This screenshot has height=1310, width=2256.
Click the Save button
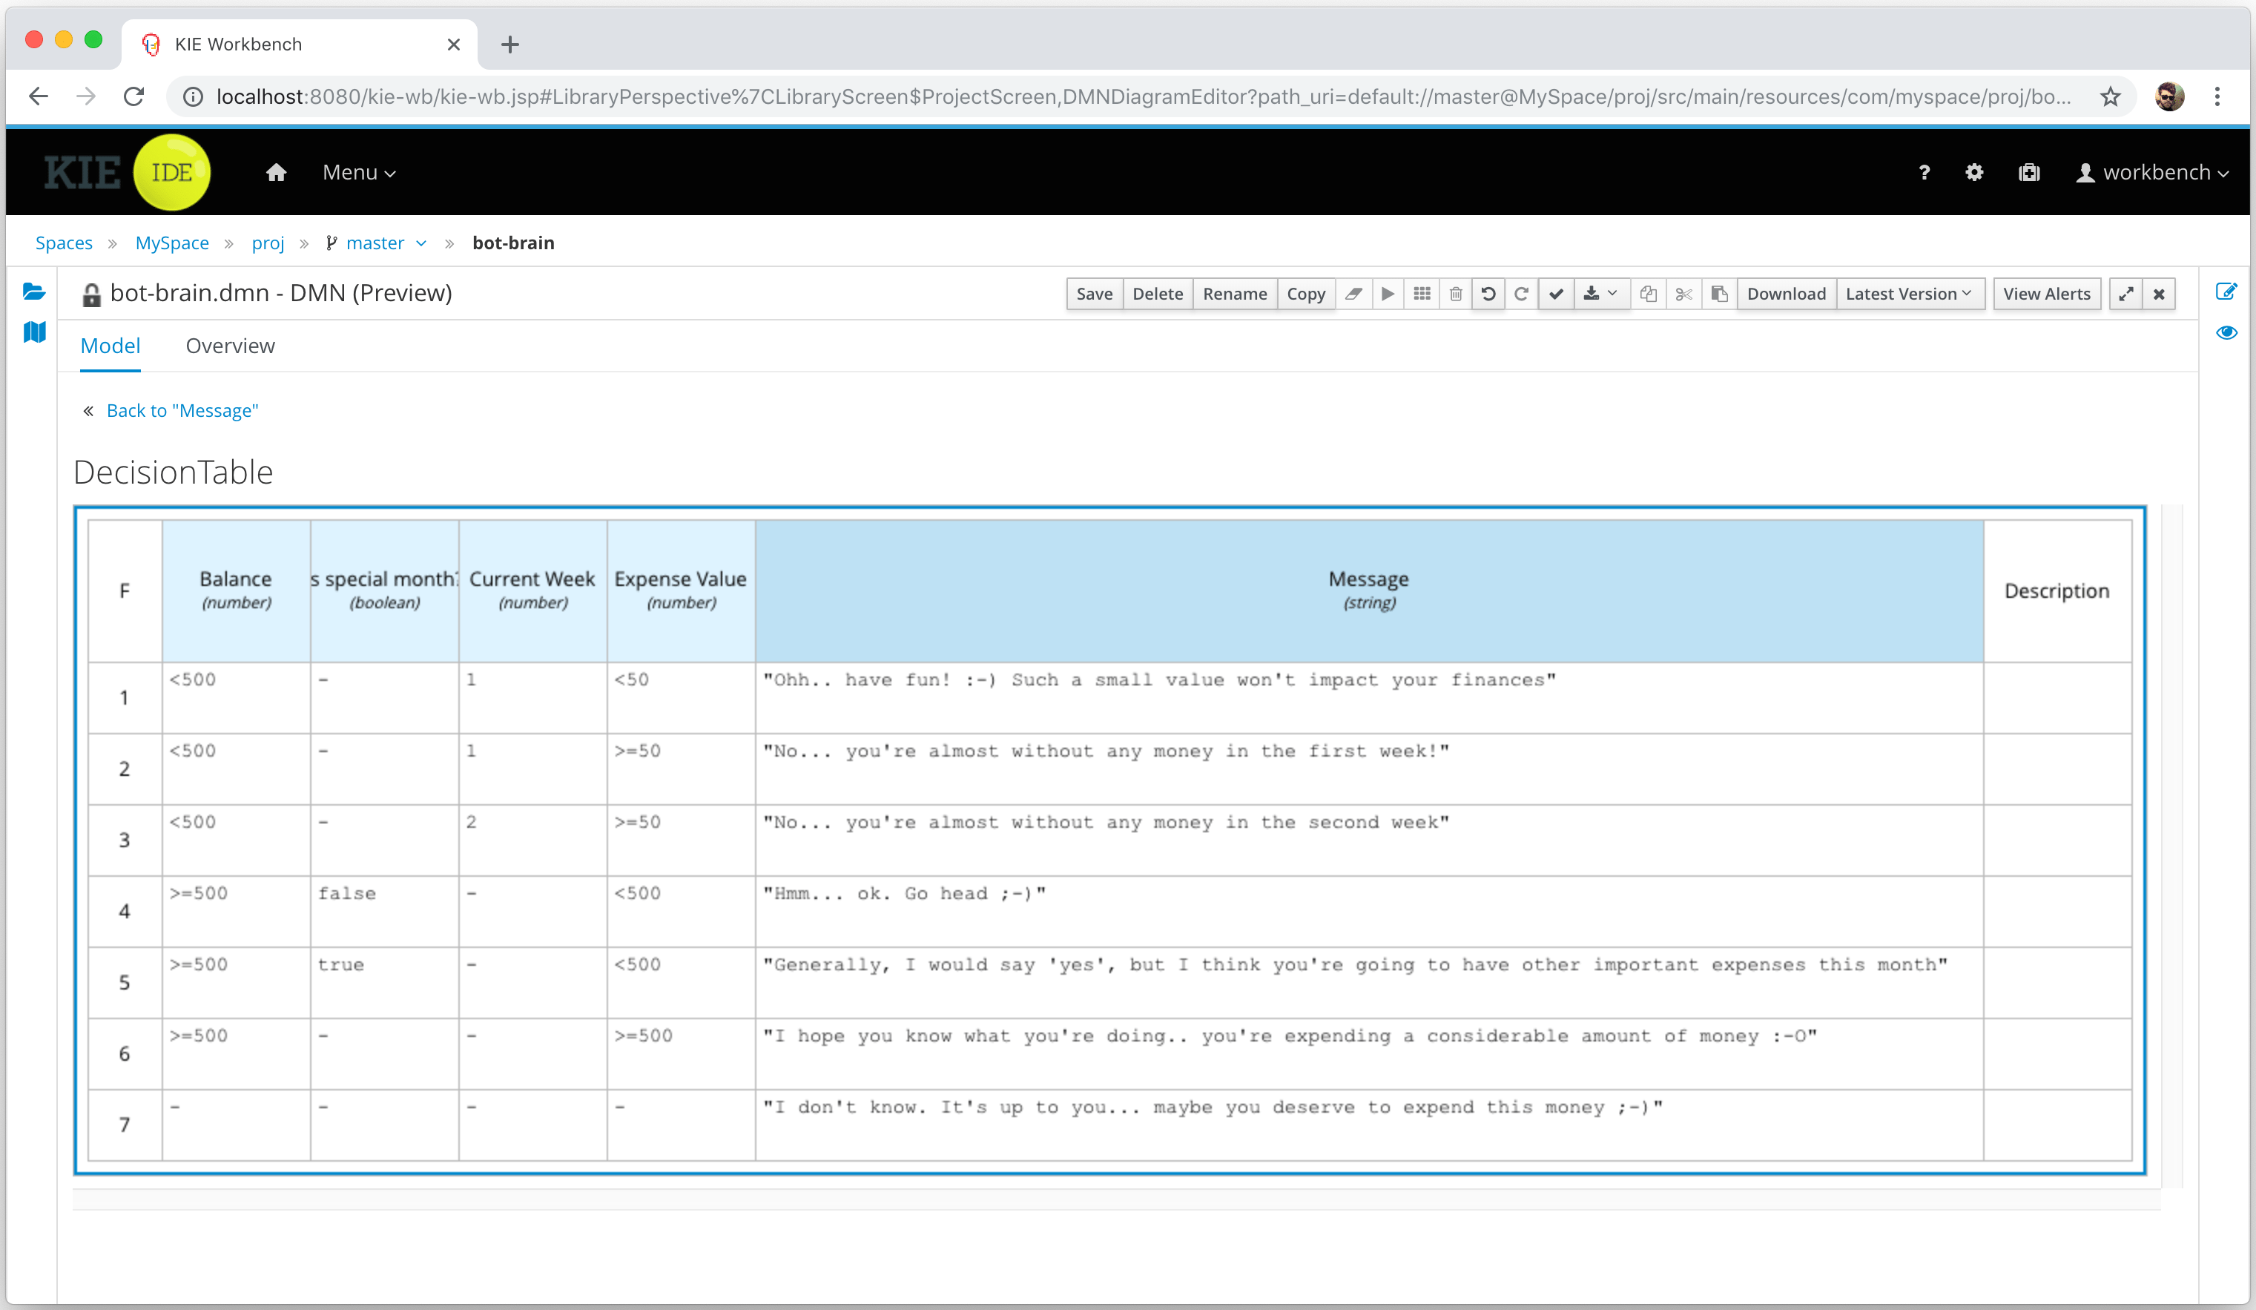(x=1094, y=294)
